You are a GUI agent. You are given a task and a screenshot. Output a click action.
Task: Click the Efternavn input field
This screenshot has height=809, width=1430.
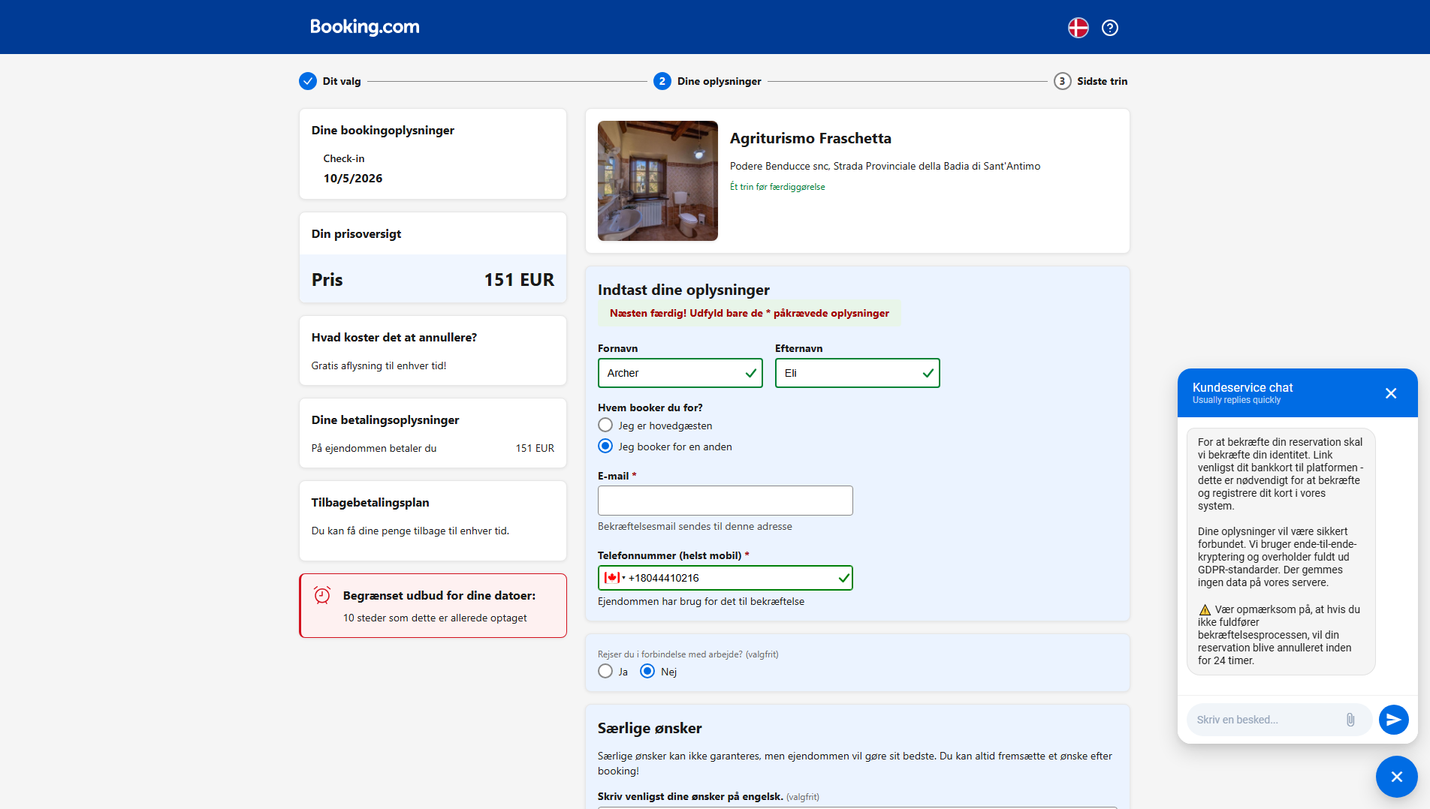858,373
